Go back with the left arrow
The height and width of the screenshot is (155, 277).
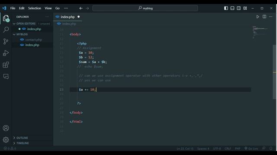click(81, 8)
